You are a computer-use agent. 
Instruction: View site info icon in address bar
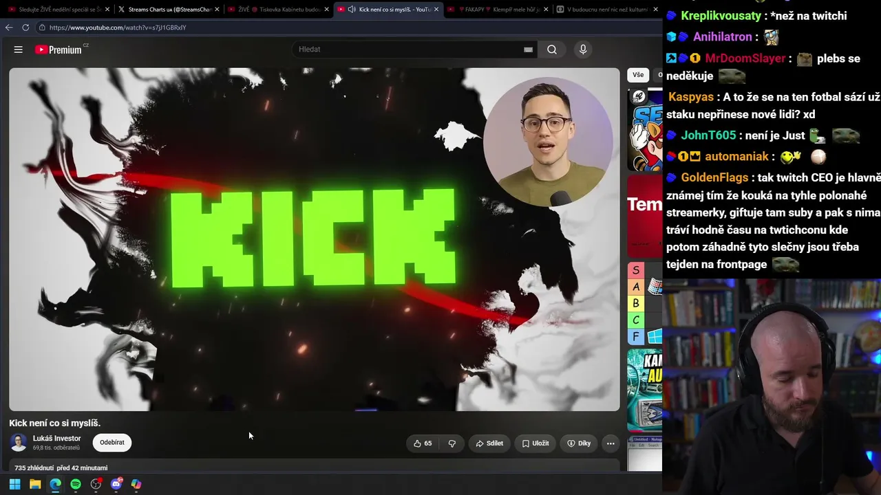point(42,27)
